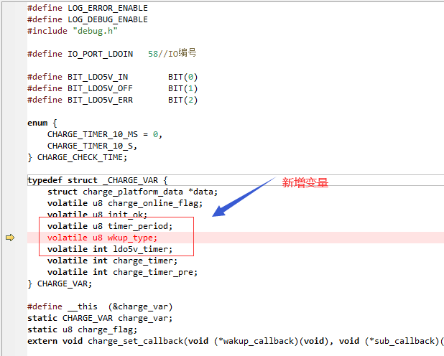Screen dimensions: 444x356
Task: Click the BIT_LDO5V_OFF define
Action: 112,88
